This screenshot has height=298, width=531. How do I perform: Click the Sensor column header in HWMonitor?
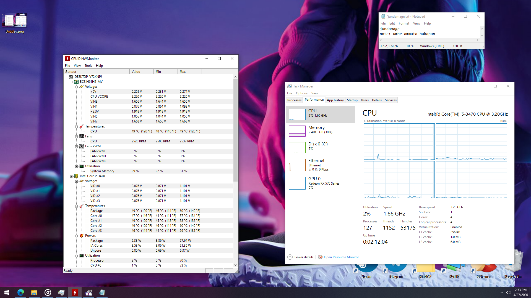[x=96, y=71]
